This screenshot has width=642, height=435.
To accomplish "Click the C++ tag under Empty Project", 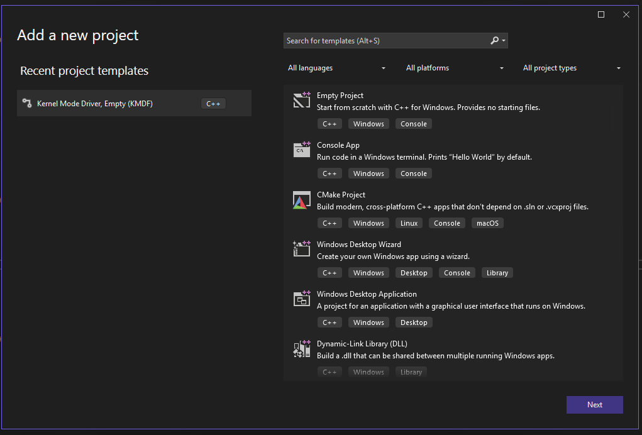I will [x=329, y=123].
